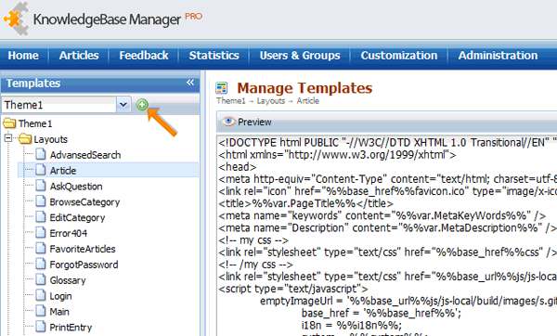Select the PrintEntry template
This screenshot has height=336, width=557.
tap(71, 327)
